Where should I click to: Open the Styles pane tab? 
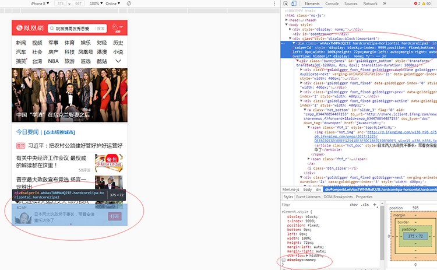(288, 197)
